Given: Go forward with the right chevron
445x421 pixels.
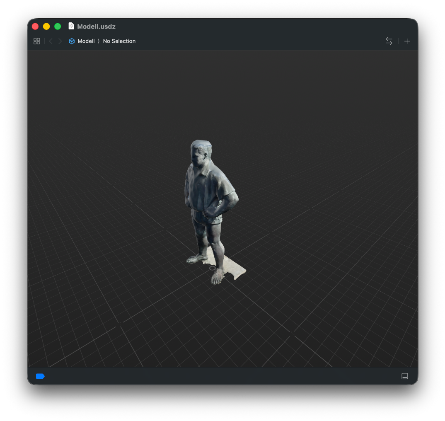Looking at the screenshot, I should point(60,41).
